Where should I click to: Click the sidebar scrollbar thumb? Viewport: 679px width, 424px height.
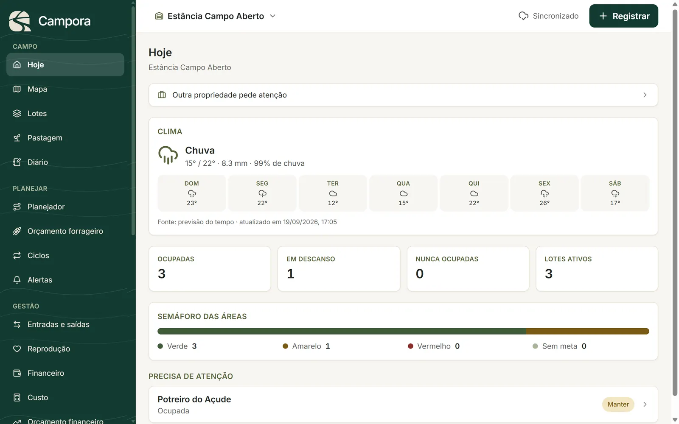[x=133, y=121]
